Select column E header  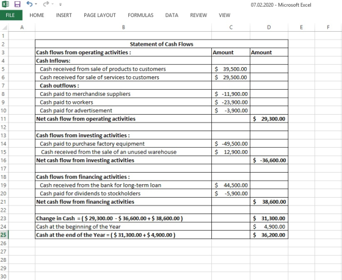(301, 27)
